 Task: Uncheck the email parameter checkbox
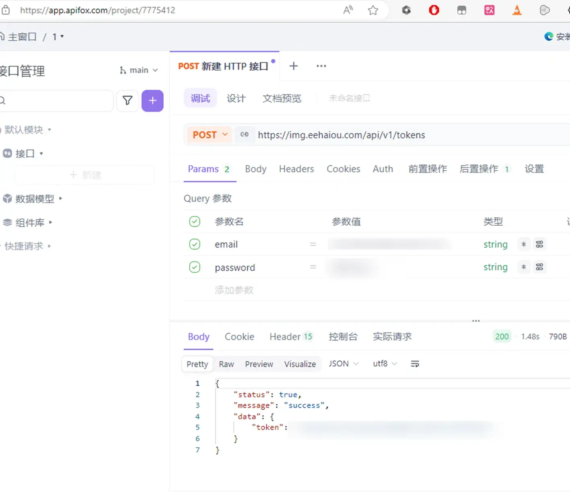pyautogui.click(x=195, y=244)
